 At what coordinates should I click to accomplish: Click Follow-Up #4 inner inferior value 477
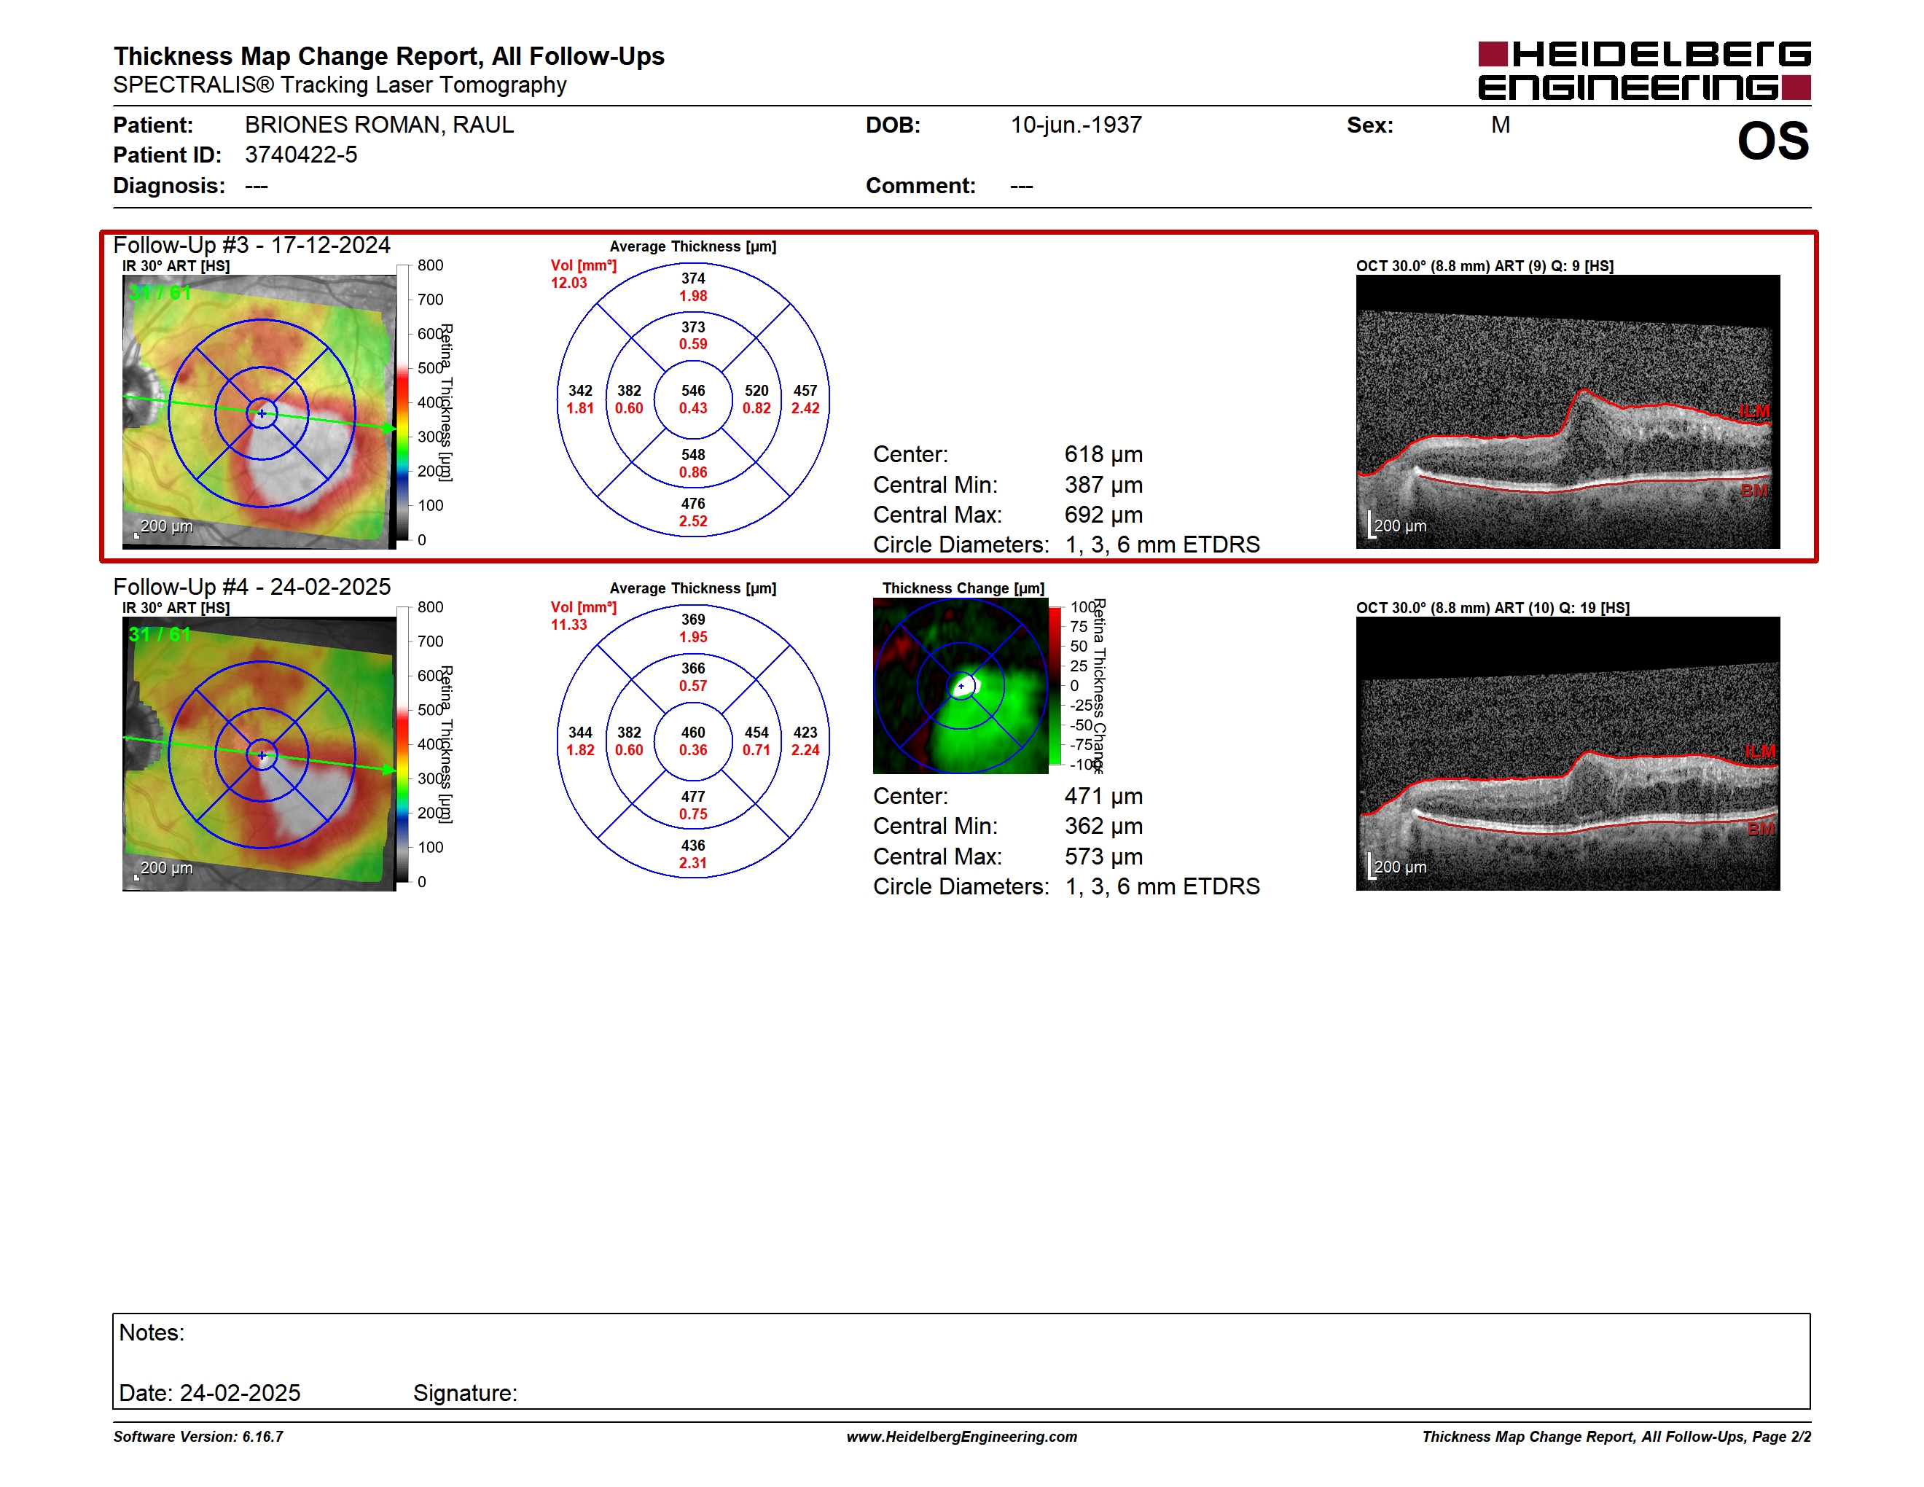click(692, 797)
